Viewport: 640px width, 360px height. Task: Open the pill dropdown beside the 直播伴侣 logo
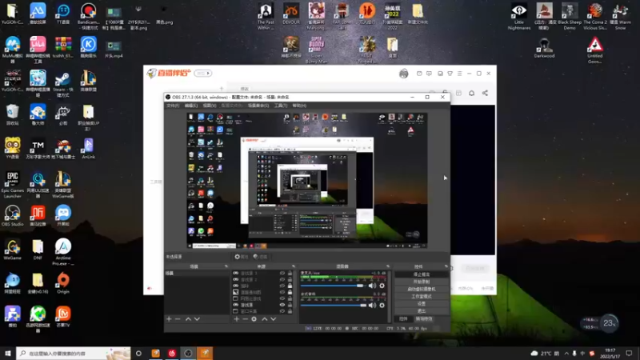[203, 74]
